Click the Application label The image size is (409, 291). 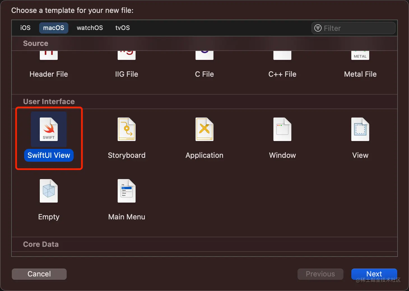204,155
